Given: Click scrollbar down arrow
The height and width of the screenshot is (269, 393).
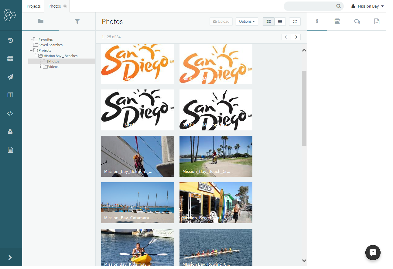Looking at the screenshot, I should (304, 260).
